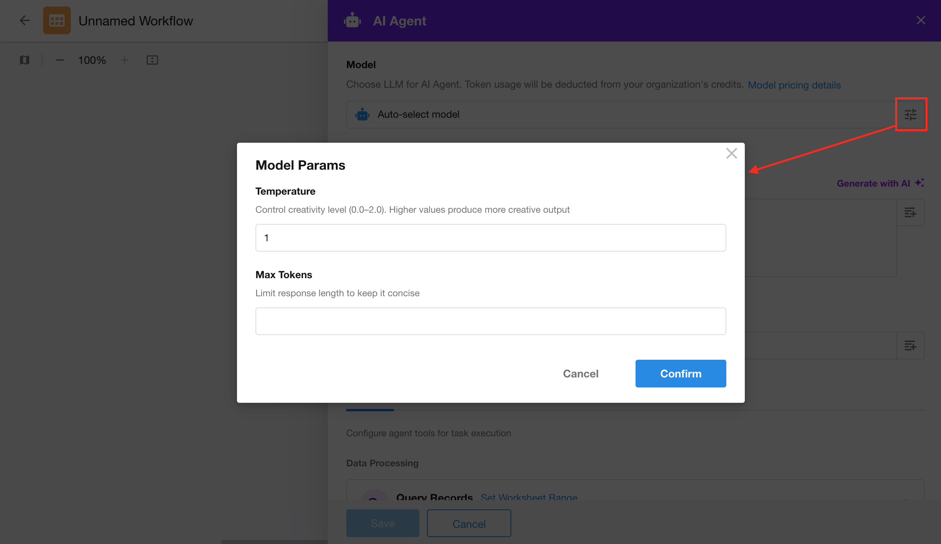Screen dimensions: 941x544
Task: Close the Model Params dialog
Action: click(731, 154)
